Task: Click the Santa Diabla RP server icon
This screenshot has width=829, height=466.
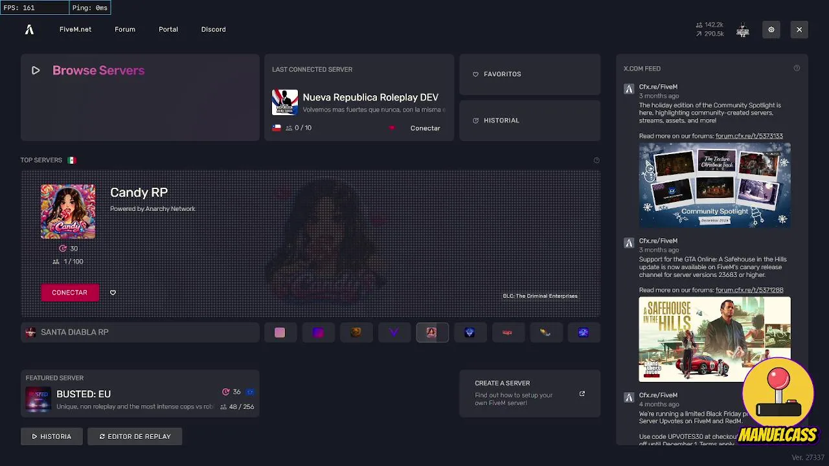Action: 30,332
